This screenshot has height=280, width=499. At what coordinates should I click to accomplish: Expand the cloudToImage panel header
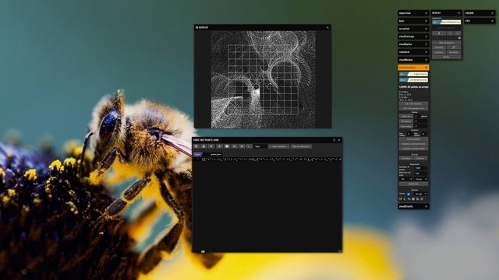pyautogui.click(x=413, y=37)
